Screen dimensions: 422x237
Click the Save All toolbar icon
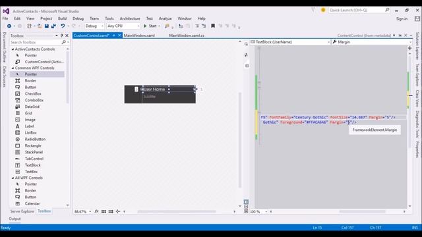pyautogui.click(x=53, y=26)
